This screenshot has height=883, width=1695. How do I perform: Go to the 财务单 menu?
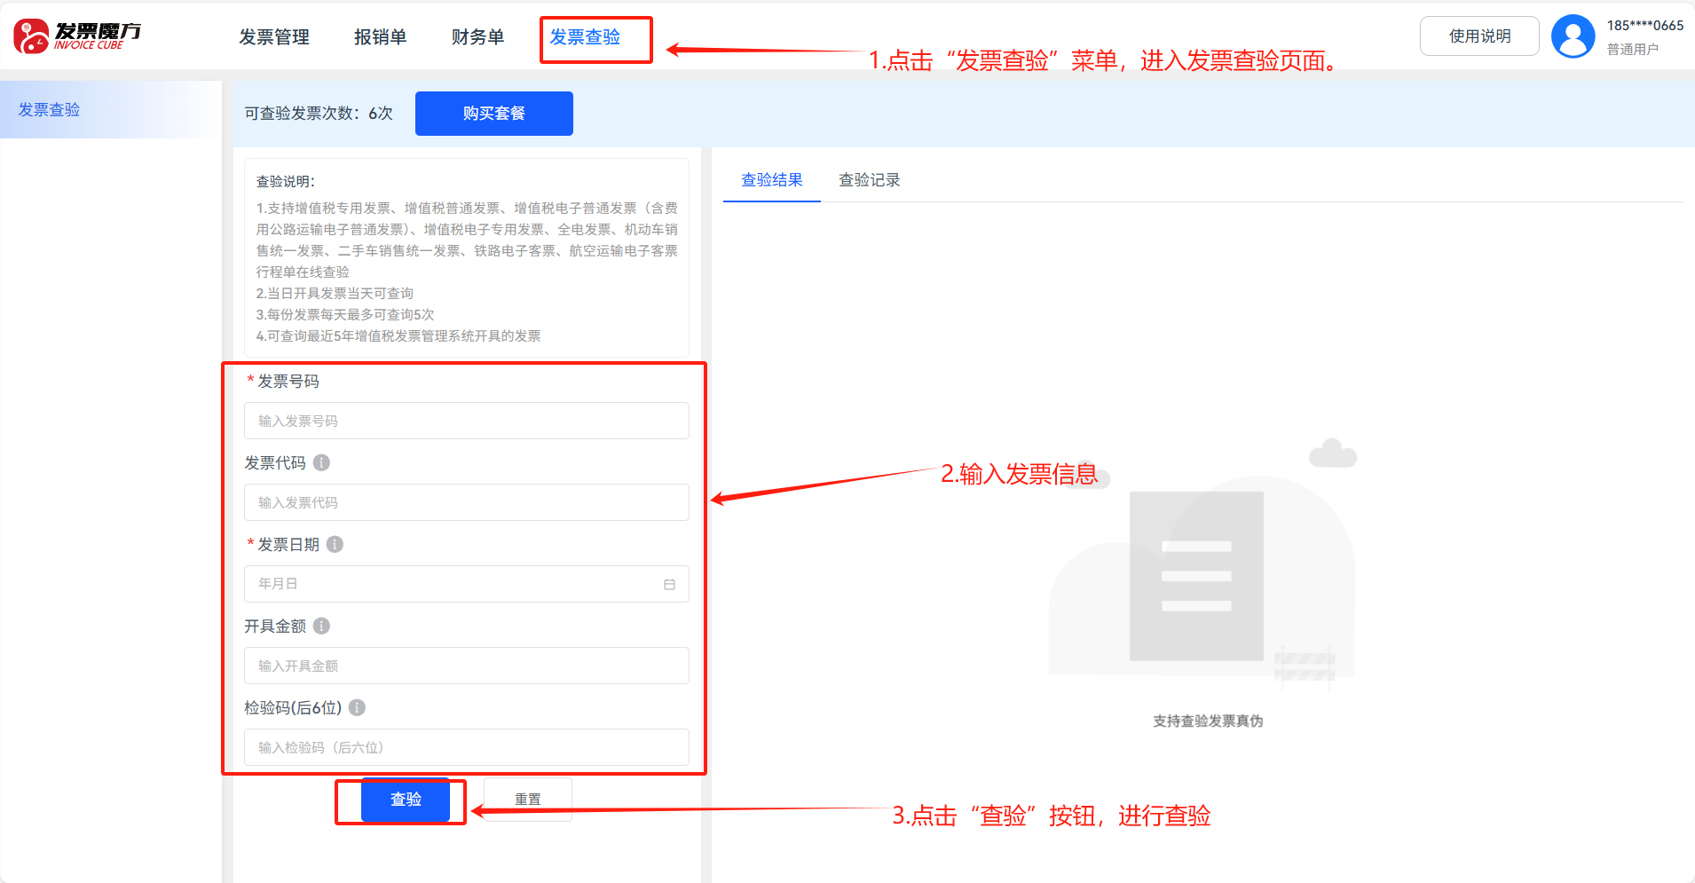click(477, 37)
